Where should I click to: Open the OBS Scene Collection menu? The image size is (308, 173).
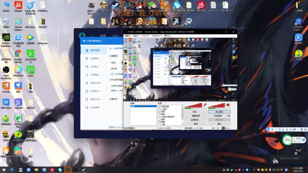point(157,36)
